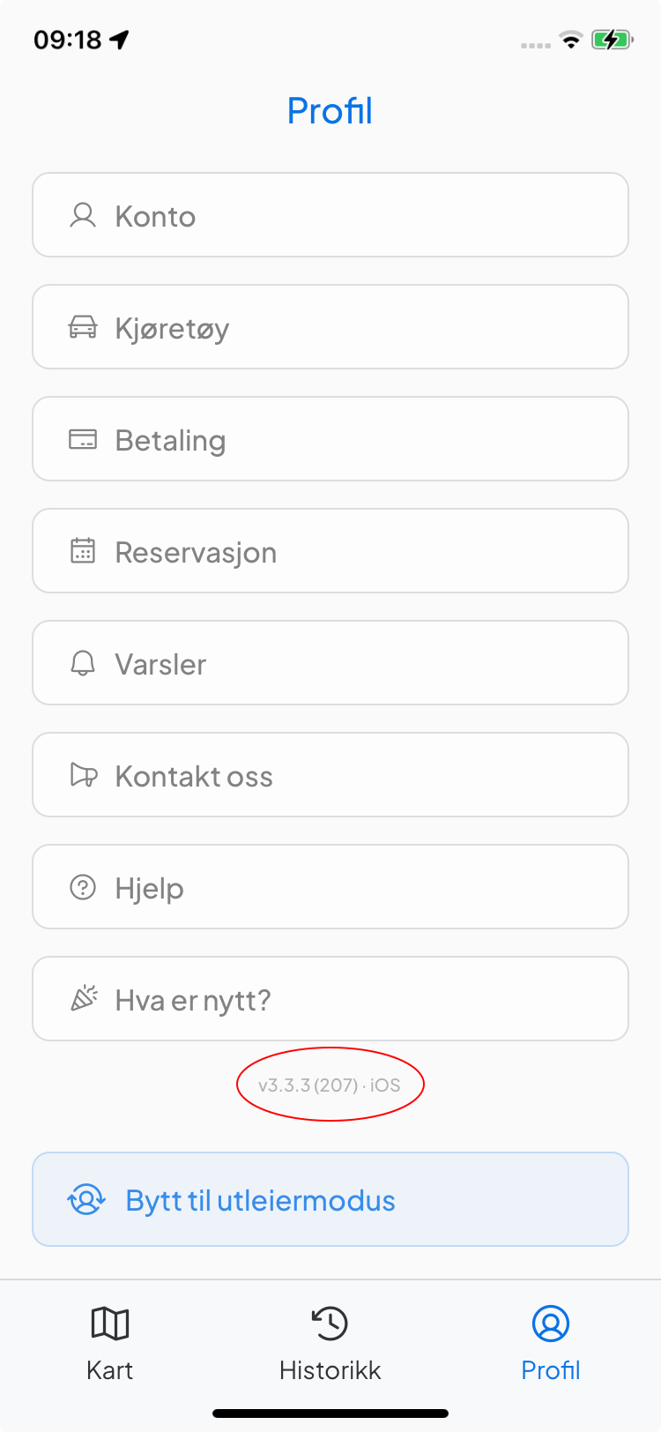Screen dimensions: 661x1432
Task: Switch to the Historikk tab
Action: click(330, 1343)
